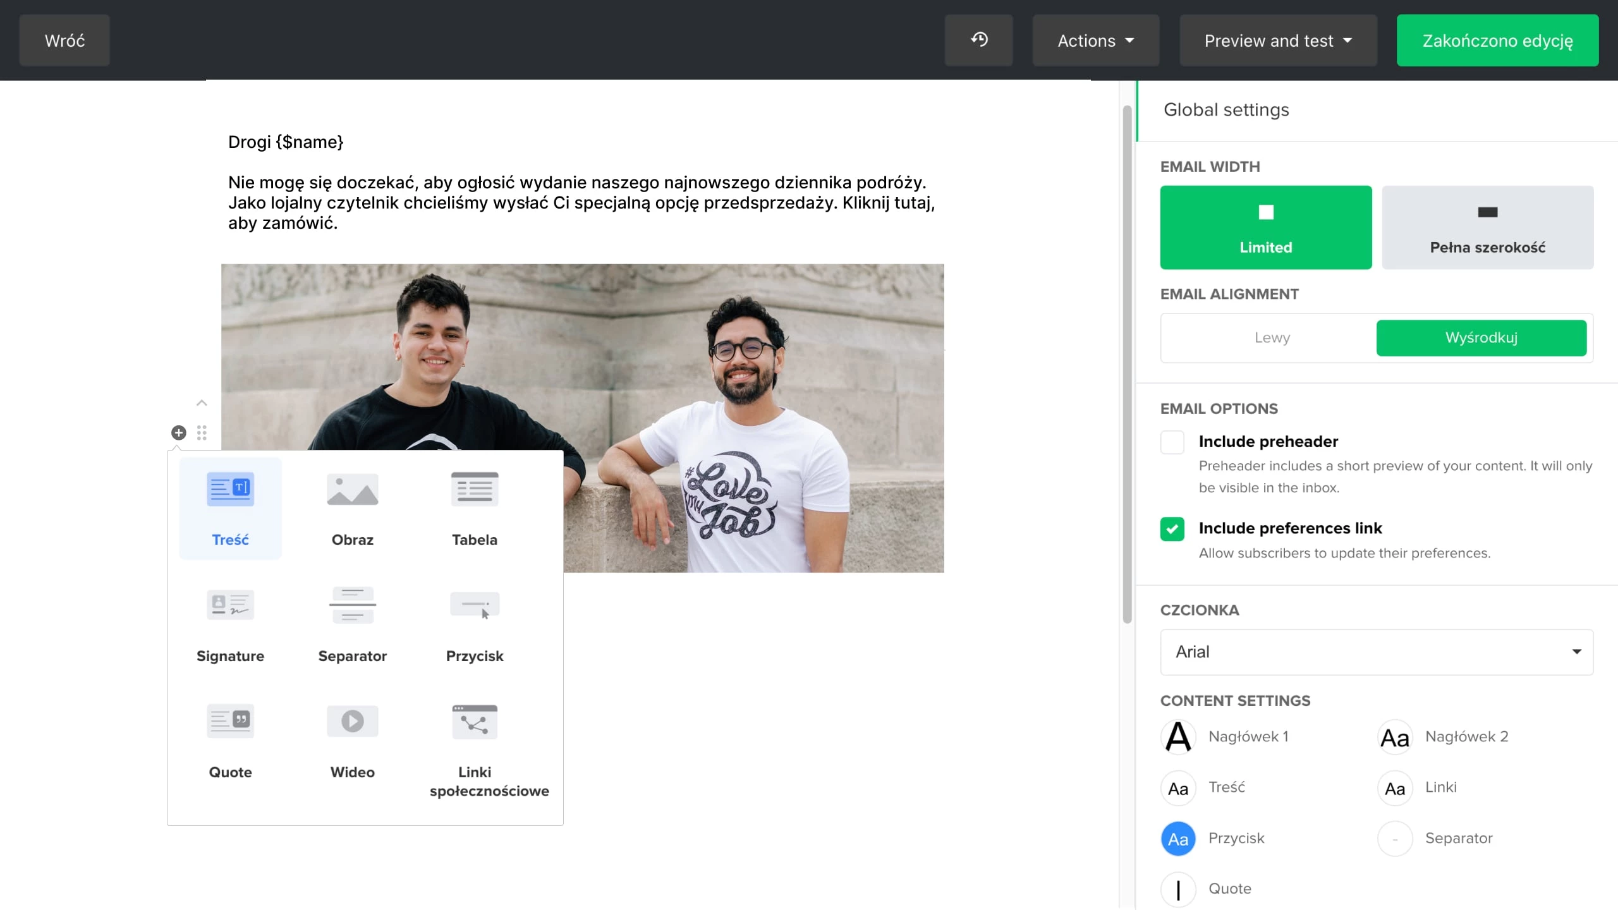This screenshot has height=910, width=1618.
Task: Insert a Tabela block
Action: click(x=474, y=507)
